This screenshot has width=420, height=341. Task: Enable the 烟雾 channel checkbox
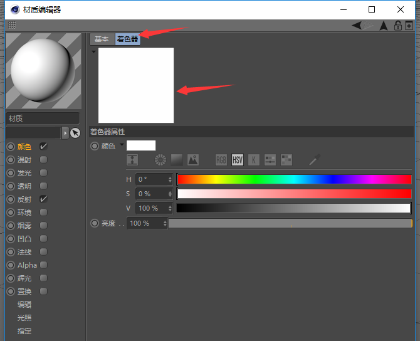(43, 225)
